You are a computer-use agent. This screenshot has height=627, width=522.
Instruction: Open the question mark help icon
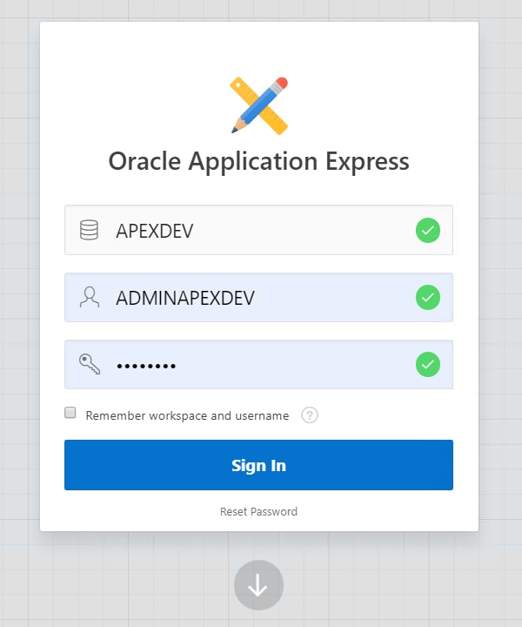[310, 415]
